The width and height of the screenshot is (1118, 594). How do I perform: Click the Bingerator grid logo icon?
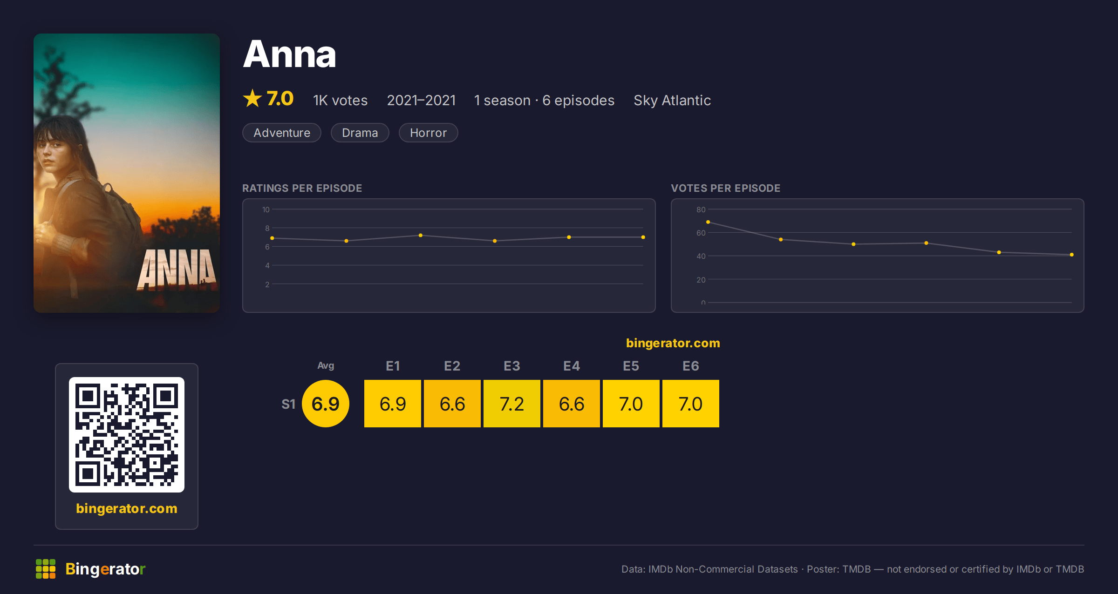pyautogui.click(x=46, y=569)
